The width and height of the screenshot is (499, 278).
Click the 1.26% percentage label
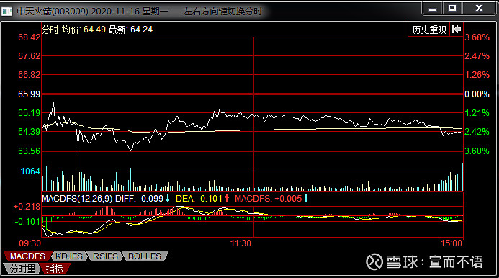(477, 75)
